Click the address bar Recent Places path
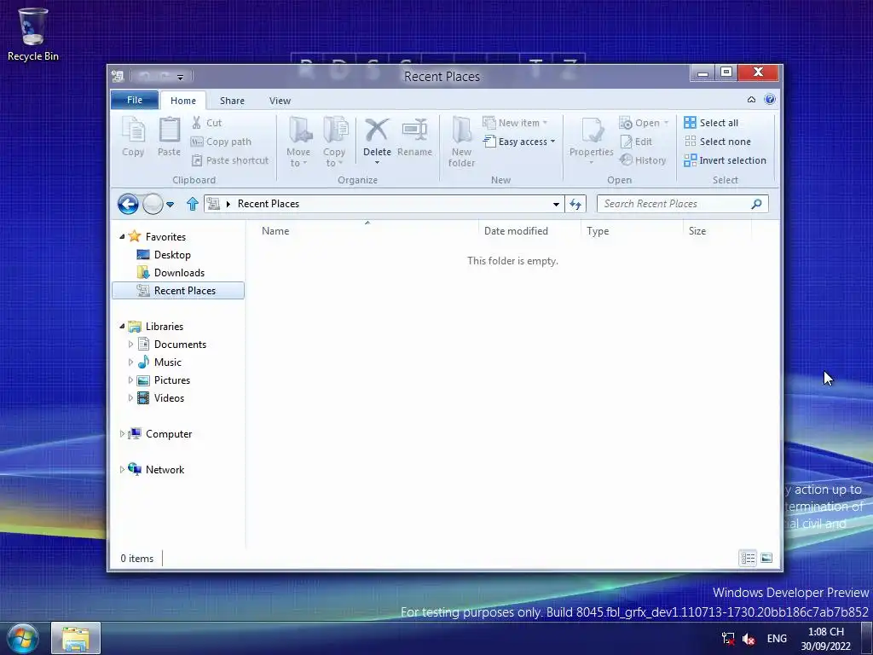Viewport: 873px width, 655px height. pos(269,204)
